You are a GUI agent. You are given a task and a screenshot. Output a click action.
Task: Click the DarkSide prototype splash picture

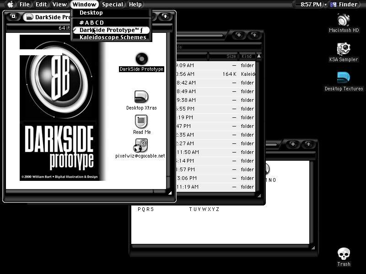[x=63, y=108]
